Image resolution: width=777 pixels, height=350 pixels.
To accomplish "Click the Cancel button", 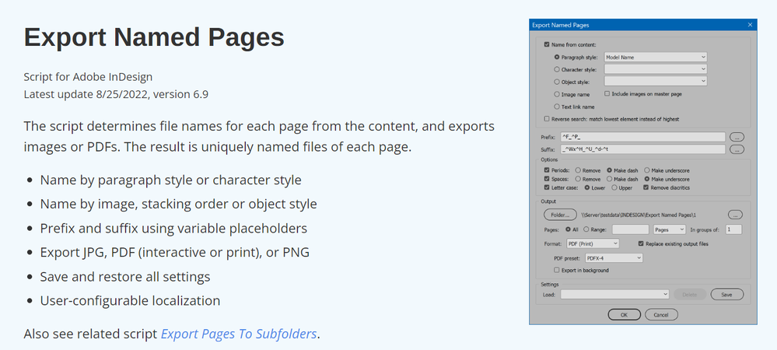I will 661,315.
